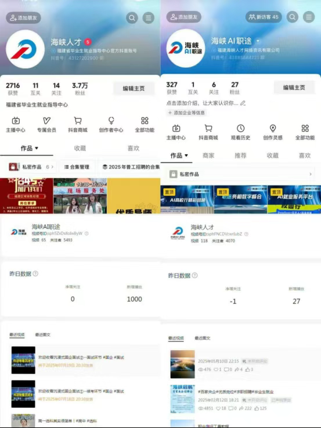
Task: Tap round avatar of 海峡AI职途 Douyin account
Action: pos(186,48)
